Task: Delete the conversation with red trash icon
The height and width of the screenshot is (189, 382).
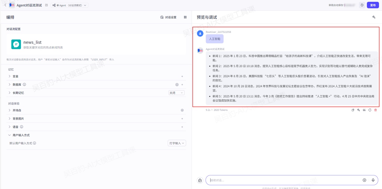Action: [375, 110]
